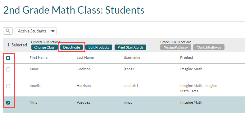Sort by Last Name column header
This screenshot has width=245, height=120.
click(x=85, y=58)
